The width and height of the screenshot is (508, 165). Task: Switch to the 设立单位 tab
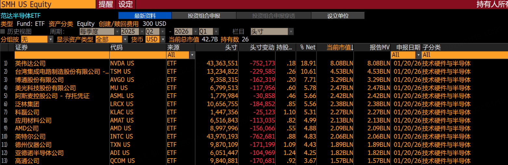pos(338,16)
